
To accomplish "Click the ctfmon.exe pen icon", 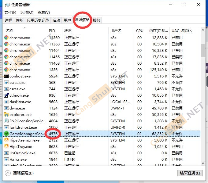I will pos(6,95).
